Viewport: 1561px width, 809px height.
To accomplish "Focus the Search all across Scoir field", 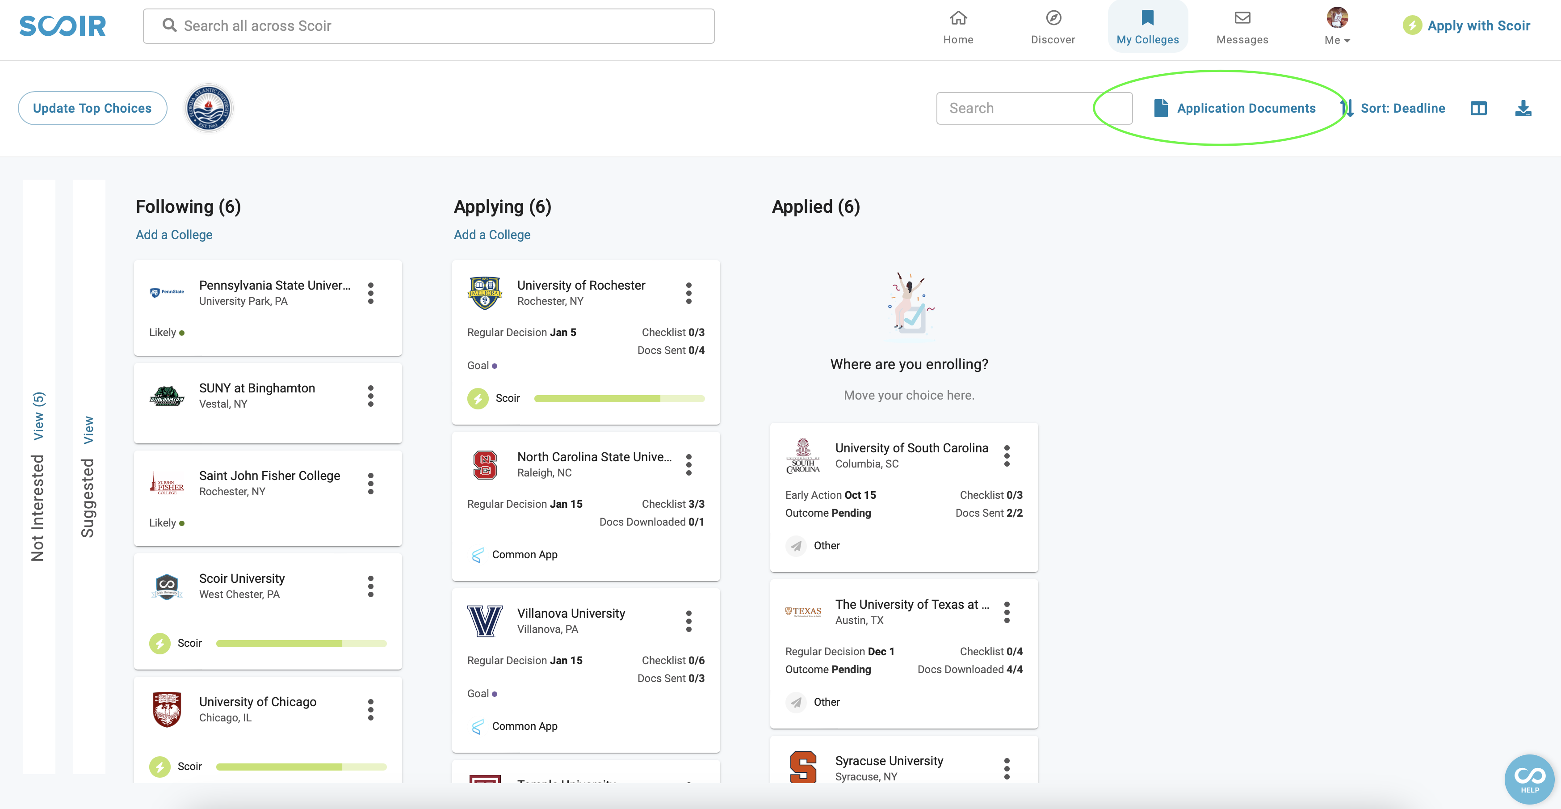I will pos(428,26).
